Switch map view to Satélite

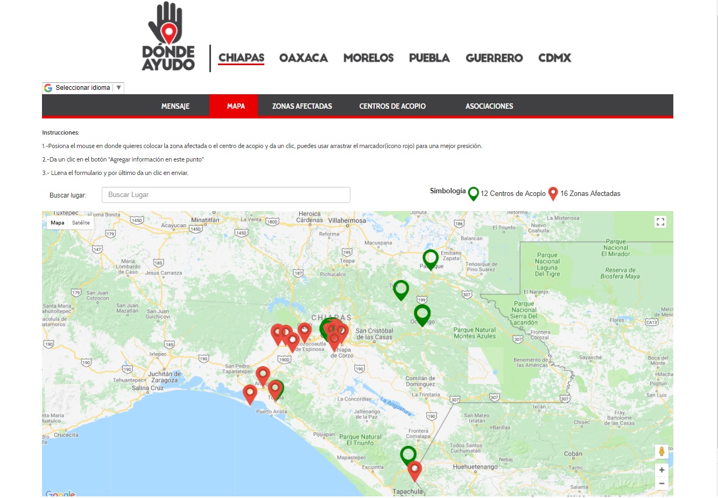coord(81,222)
